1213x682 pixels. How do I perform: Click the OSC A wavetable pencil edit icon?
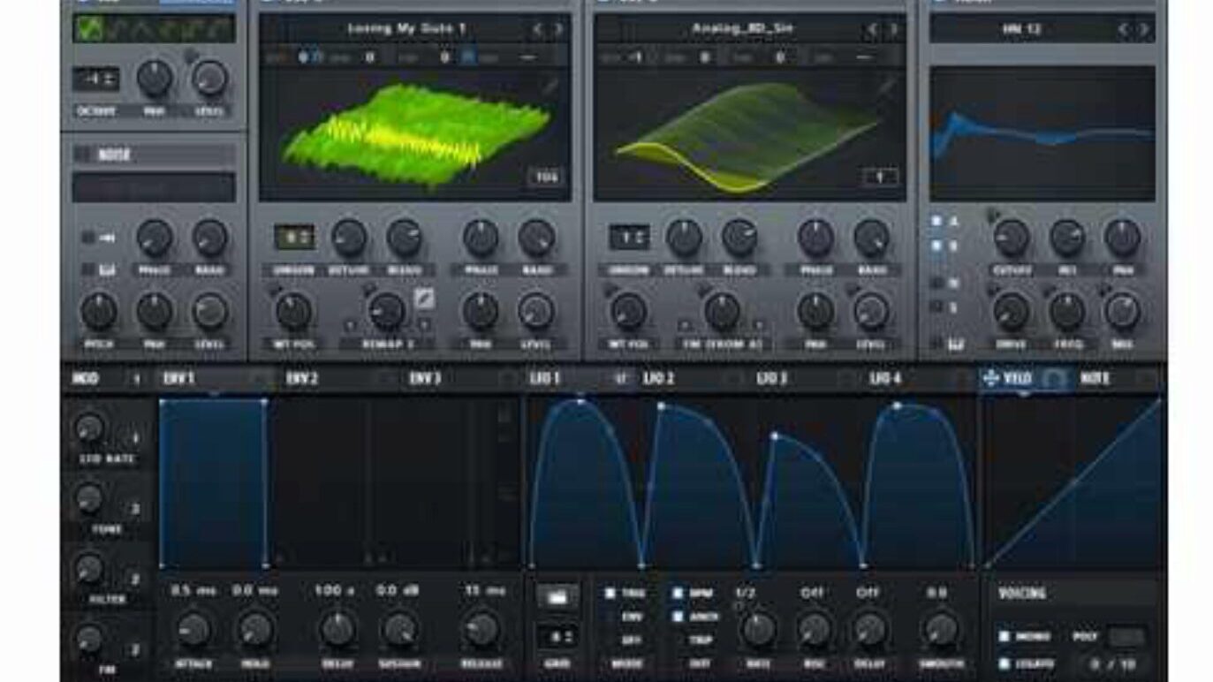tap(550, 86)
